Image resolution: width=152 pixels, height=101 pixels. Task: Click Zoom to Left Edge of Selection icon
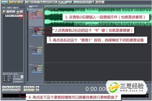tap(29, 90)
